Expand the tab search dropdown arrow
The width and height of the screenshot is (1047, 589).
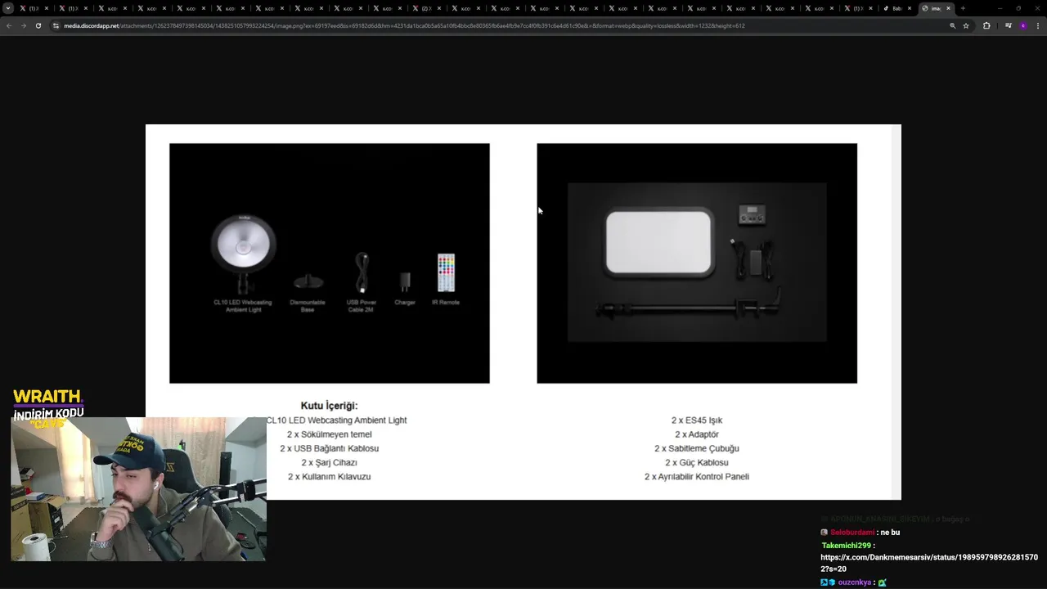[x=8, y=8]
